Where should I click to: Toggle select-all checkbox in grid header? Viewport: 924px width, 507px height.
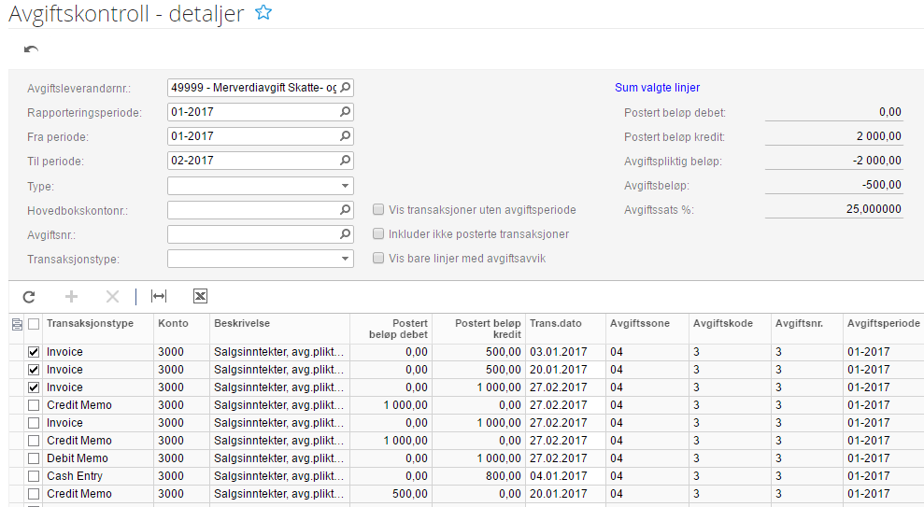(34, 324)
